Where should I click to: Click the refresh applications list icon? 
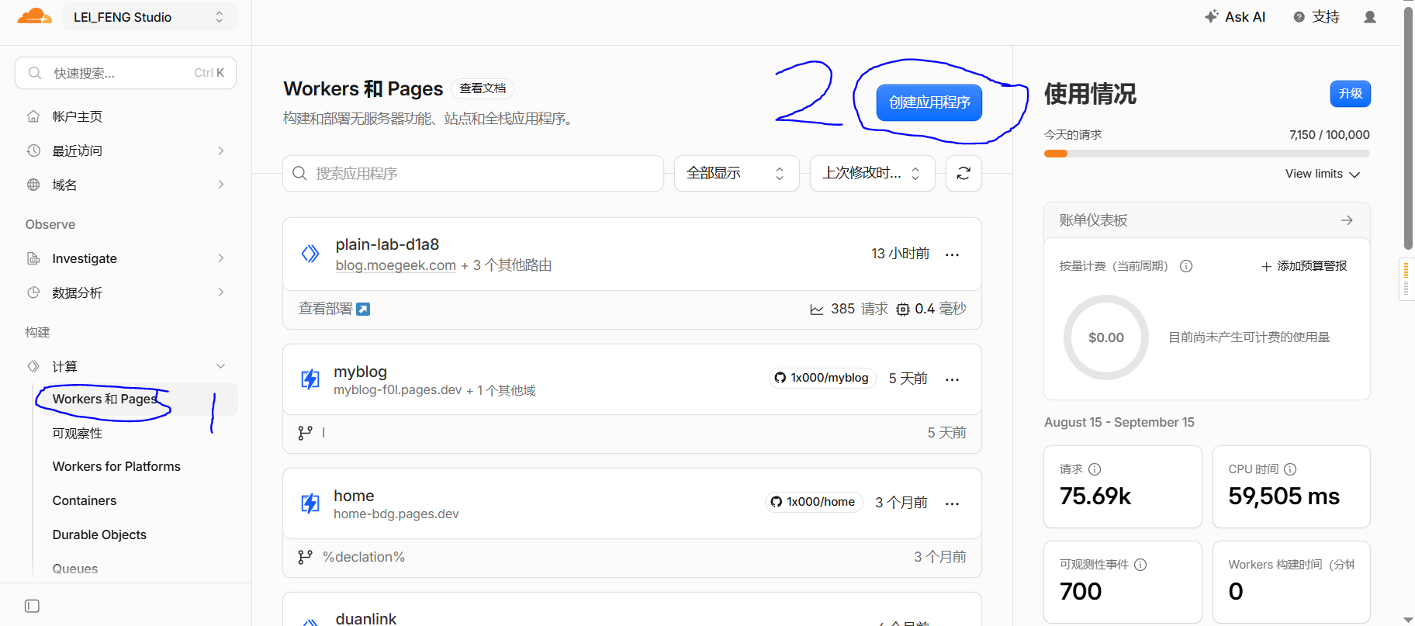964,173
